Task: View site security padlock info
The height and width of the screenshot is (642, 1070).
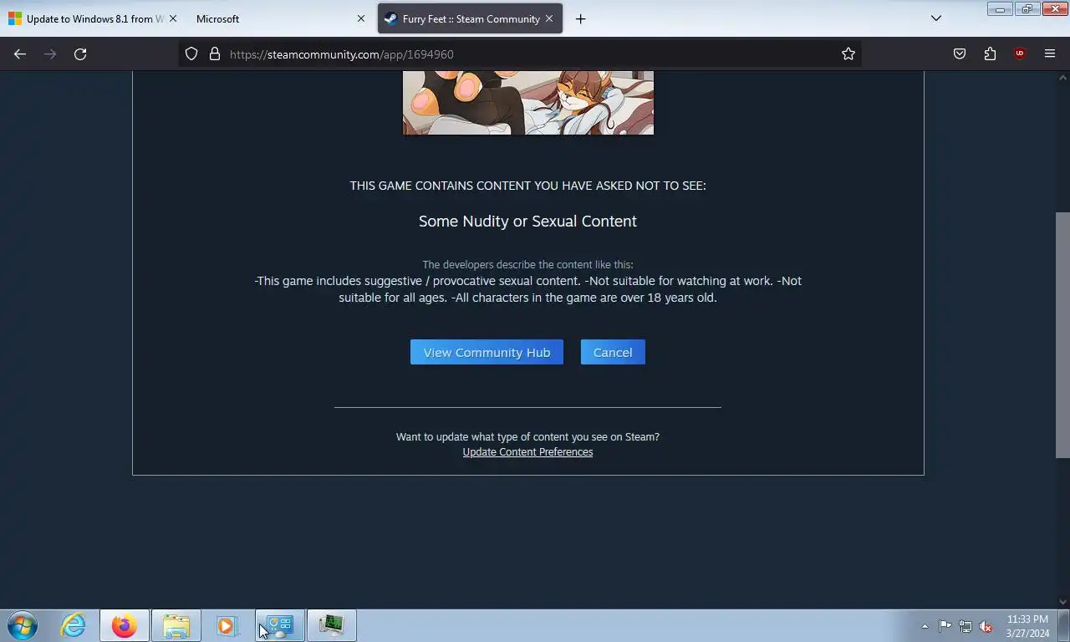Action: (215, 53)
